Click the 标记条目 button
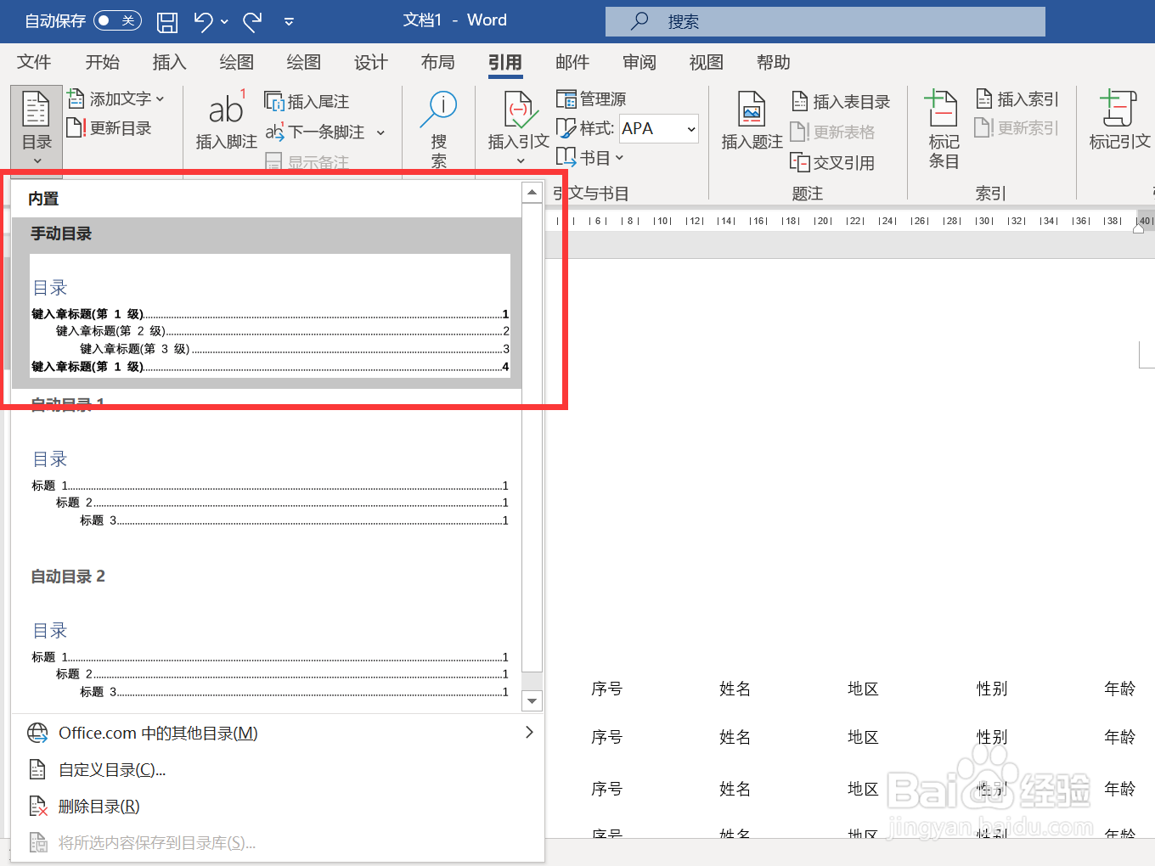Screen dimensions: 1155x866 coord(944,129)
